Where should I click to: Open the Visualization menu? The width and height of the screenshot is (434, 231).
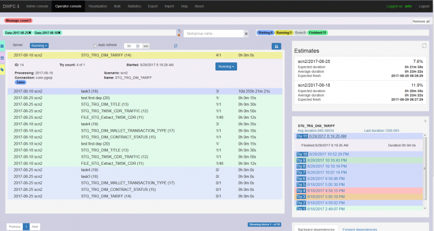(98, 6)
